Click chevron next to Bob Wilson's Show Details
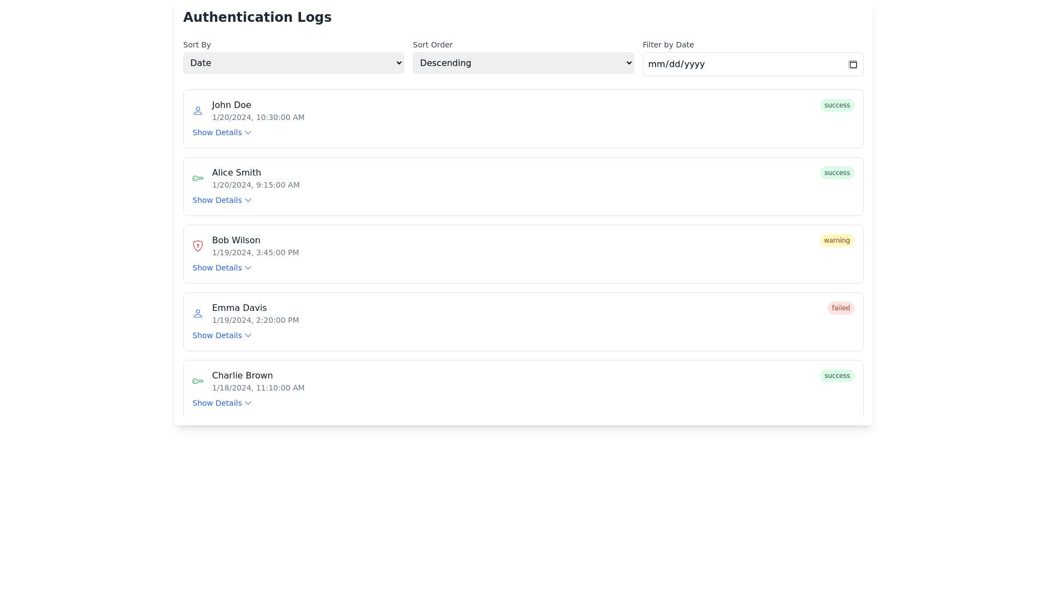This screenshot has width=1047, height=589. 248,268
